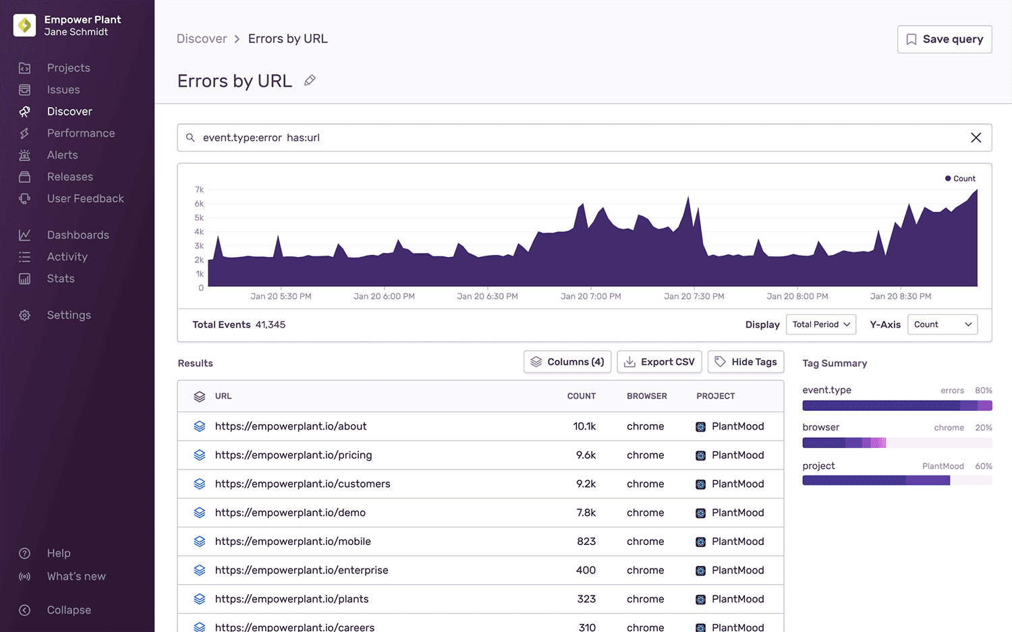The width and height of the screenshot is (1012, 632).
Task: Click the stack icon next to the about URL
Action: pos(199,426)
